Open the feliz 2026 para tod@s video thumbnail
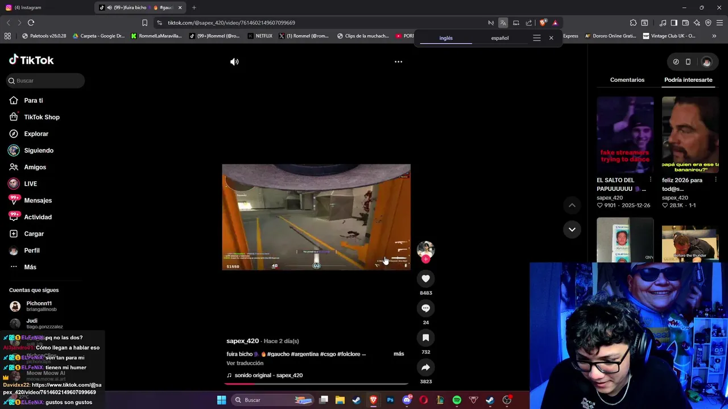728x409 pixels. click(x=690, y=134)
